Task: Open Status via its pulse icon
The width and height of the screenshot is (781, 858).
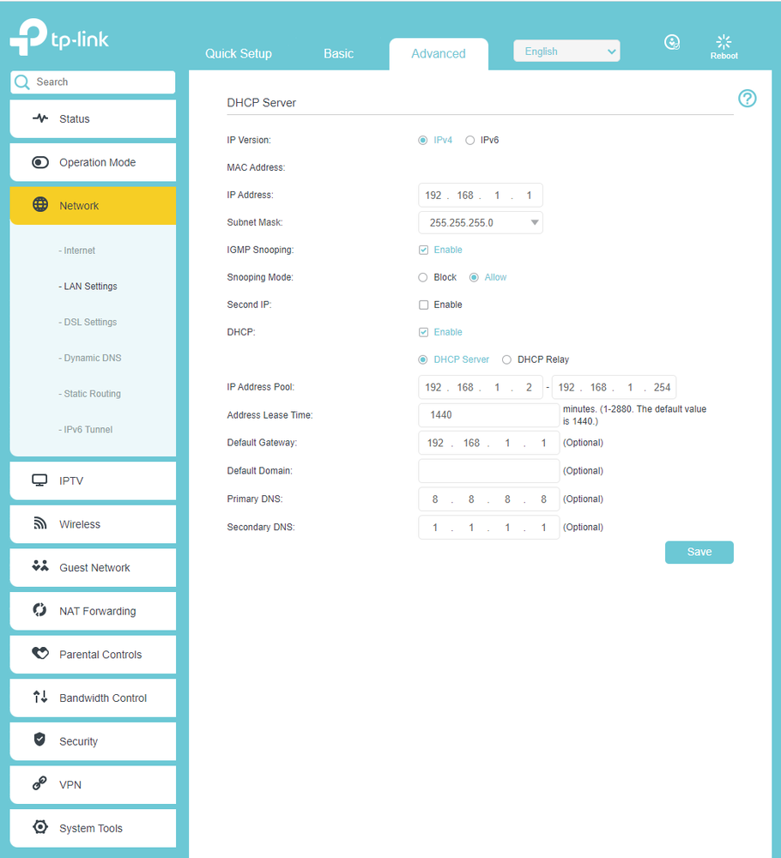Action: 40,118
